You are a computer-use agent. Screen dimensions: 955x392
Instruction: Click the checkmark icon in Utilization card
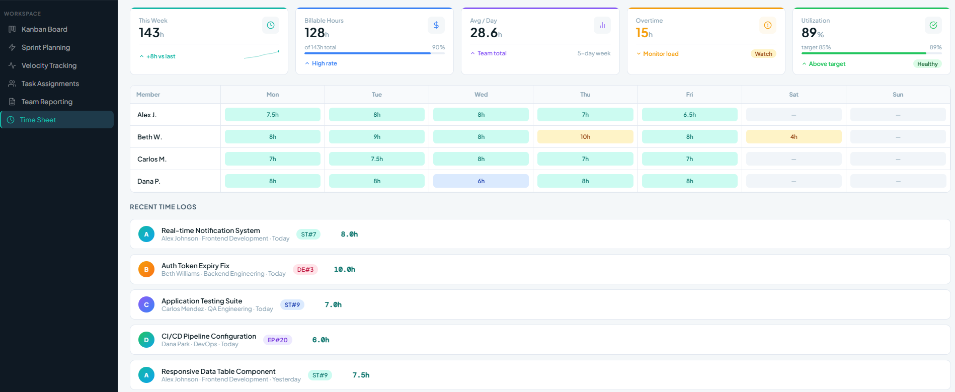(x=933, y=25)
